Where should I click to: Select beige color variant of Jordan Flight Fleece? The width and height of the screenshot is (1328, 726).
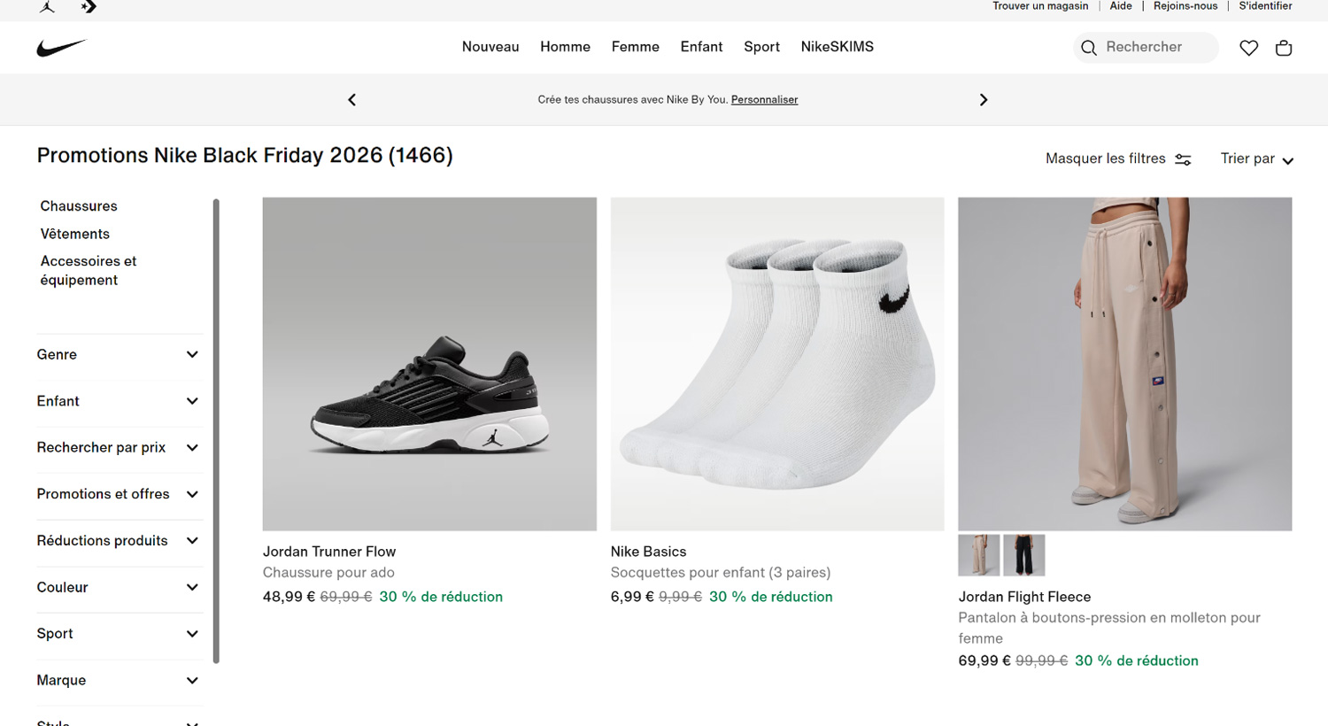[979, 555]
